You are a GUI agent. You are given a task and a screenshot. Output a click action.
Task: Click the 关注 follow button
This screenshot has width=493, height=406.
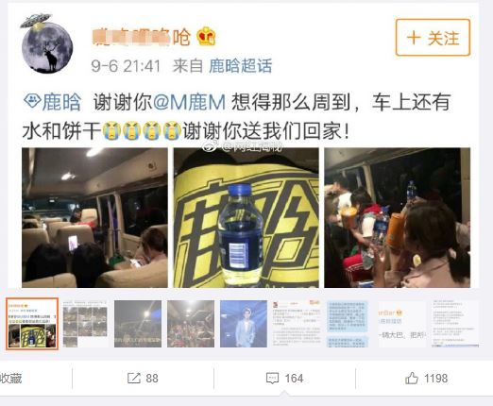pyautogui.click(x=433, y=38)
